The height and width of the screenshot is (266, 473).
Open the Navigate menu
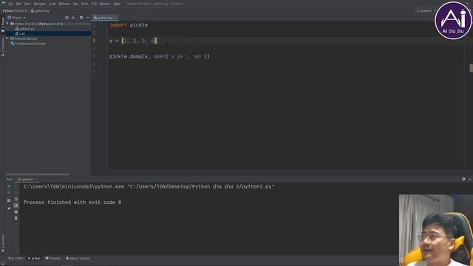(x=39, y=4)
